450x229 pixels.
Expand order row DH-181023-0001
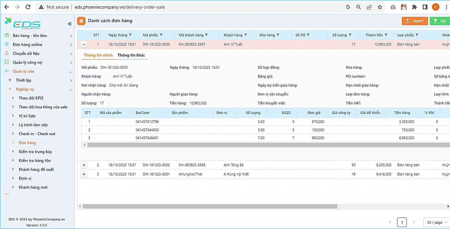(84, 174)
